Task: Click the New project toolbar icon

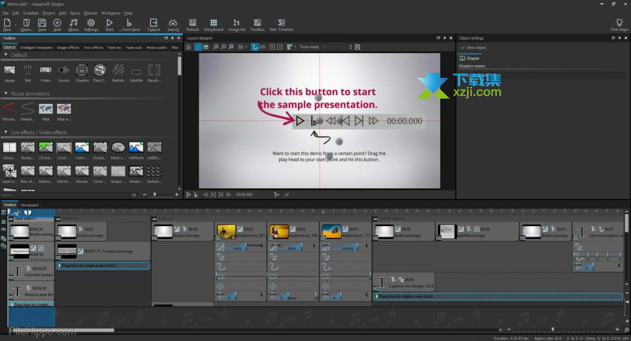Action: click(7, 25)
